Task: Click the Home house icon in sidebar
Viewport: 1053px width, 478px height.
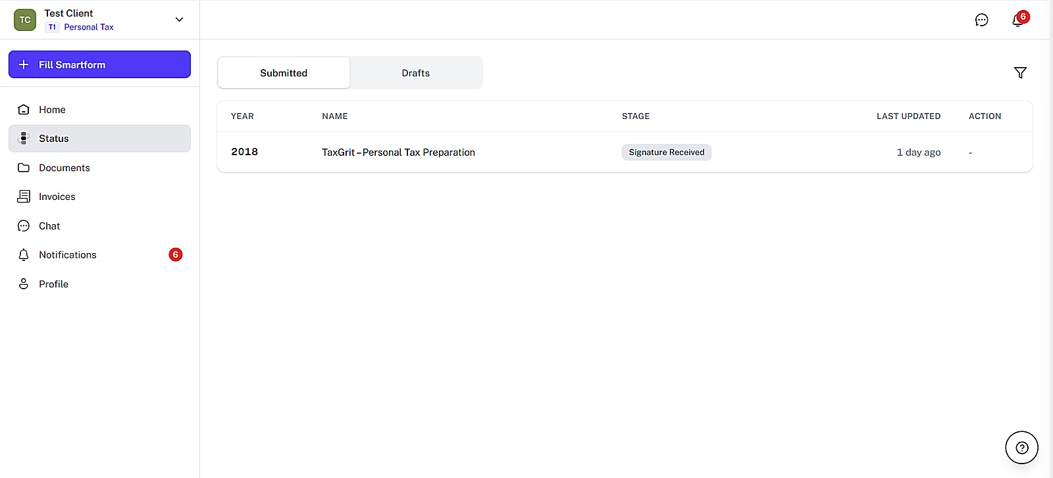Action: [x=24, y=110]
